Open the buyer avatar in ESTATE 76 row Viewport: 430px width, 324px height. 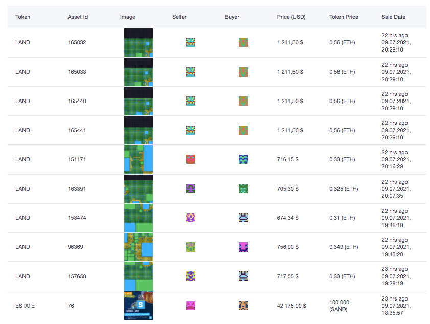click(x=243, y=306)
